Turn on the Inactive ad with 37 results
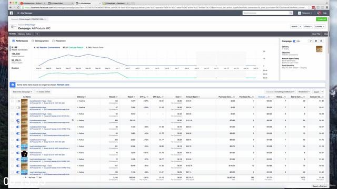The image size is (337, 189). (18, 107)
